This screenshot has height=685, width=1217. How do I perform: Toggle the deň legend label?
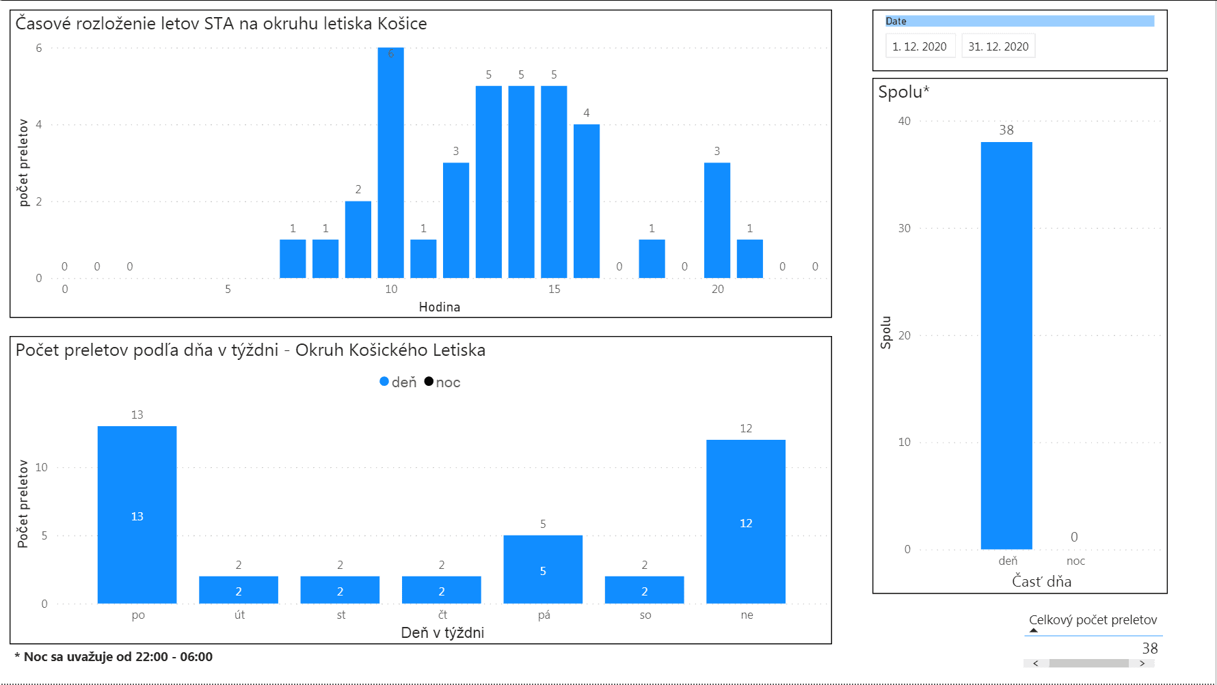[x=404, y=382]
